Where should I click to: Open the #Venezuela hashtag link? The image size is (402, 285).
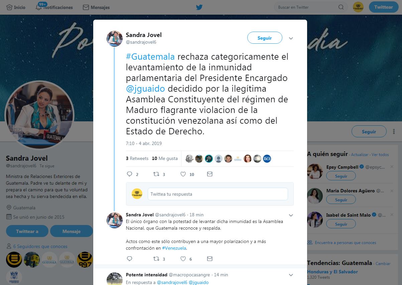(x=174, y=248)
